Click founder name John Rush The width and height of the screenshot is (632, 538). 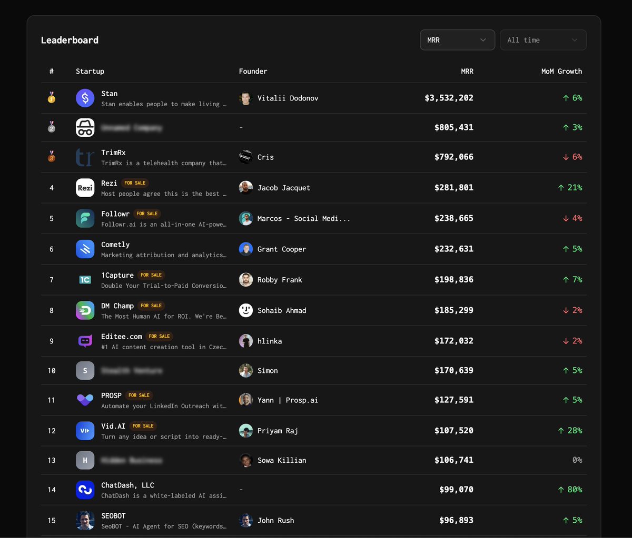click(276, 521)
